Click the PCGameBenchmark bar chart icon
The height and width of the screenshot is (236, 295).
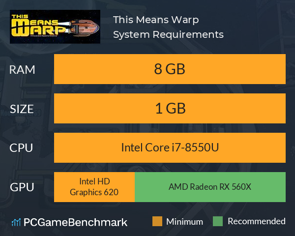tap(16, 222)
